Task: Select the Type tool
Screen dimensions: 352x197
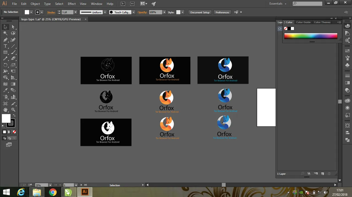Action: 5,46
